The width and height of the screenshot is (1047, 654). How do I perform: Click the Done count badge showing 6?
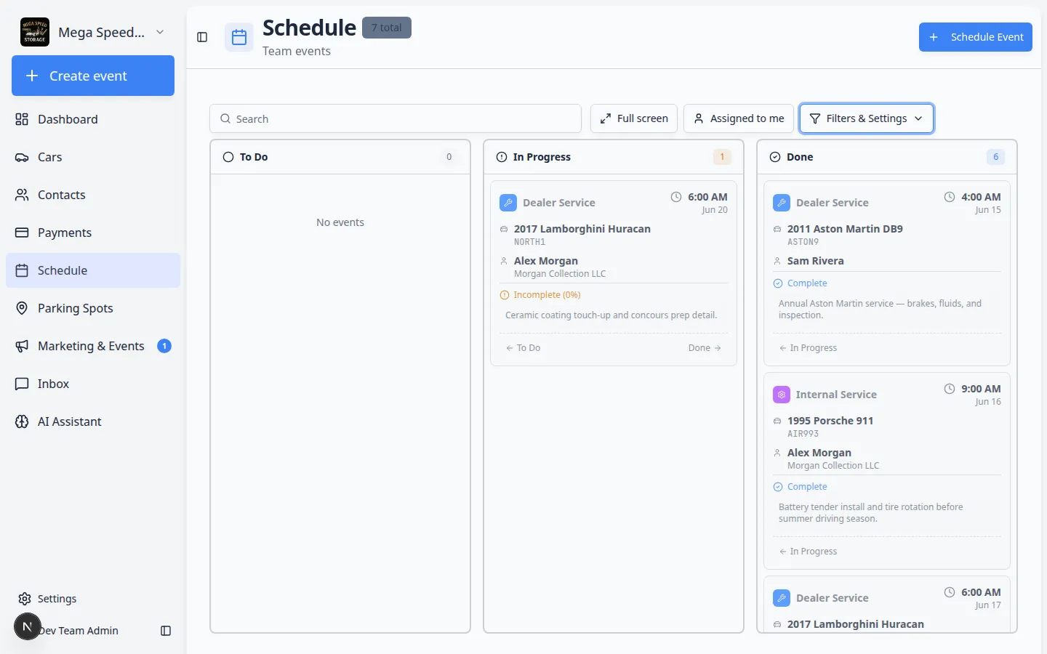pyautogui.click(x=995, y=157)
